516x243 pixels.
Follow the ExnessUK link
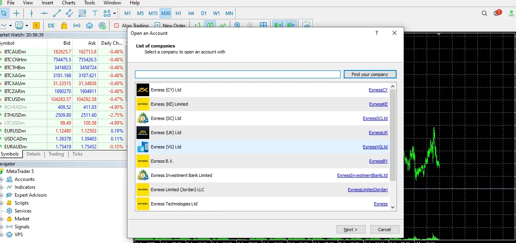(x=378, y=133)
